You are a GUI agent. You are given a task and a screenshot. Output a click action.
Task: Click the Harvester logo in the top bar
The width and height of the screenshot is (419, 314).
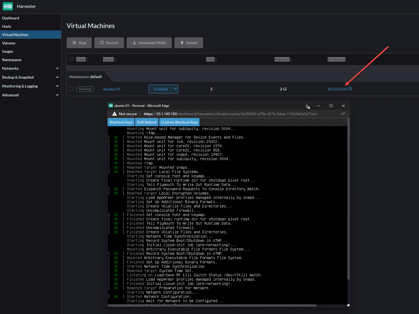coord(8,6)
